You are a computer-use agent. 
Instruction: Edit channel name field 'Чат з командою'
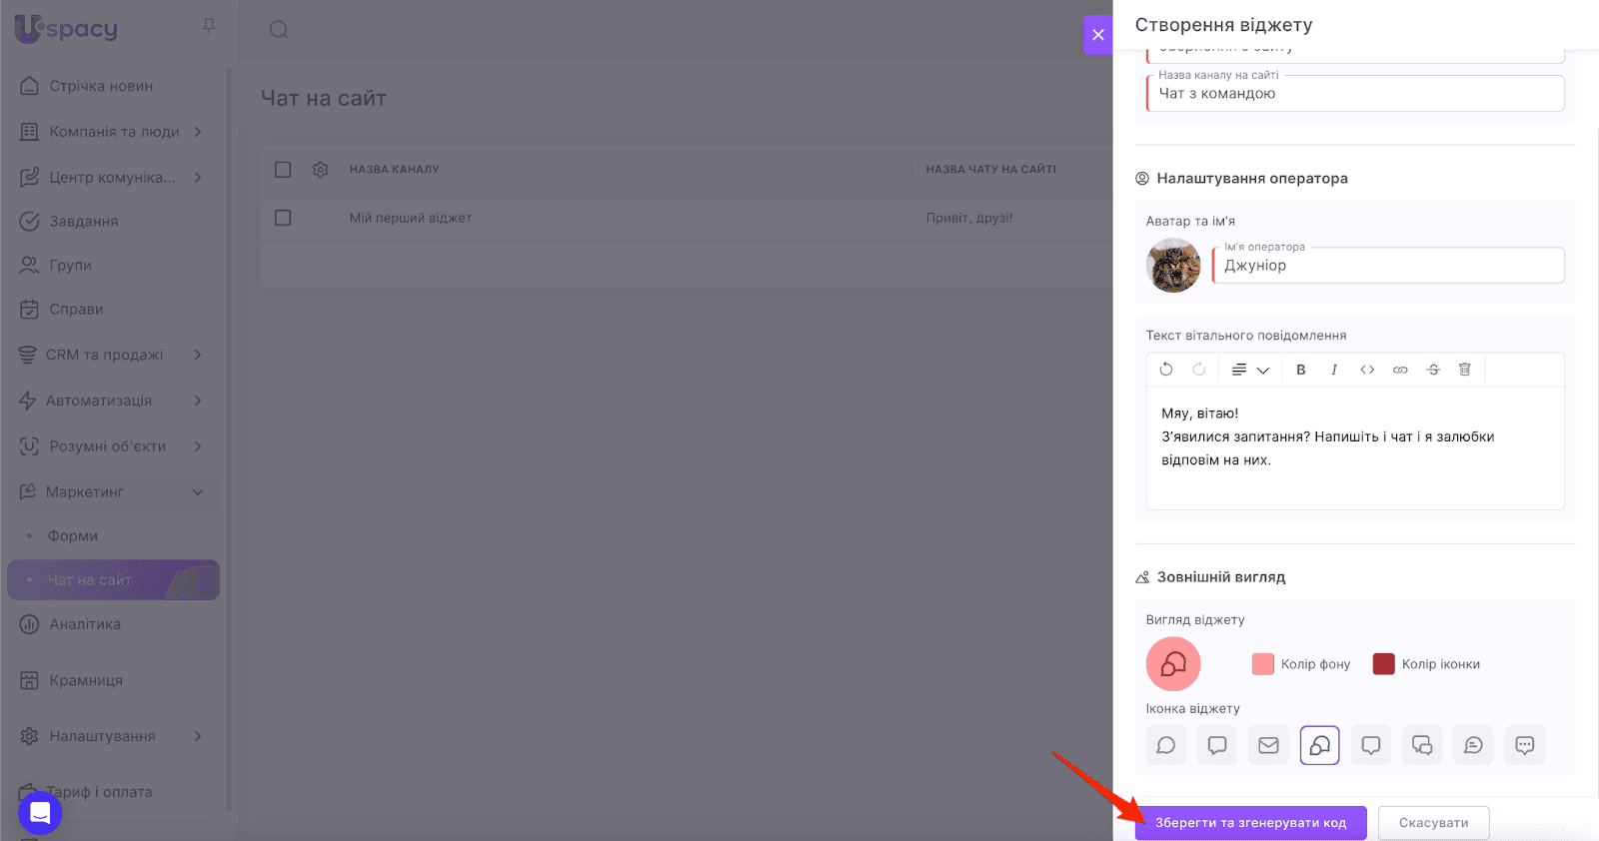pyautogui.click(x=1355, y=93)
